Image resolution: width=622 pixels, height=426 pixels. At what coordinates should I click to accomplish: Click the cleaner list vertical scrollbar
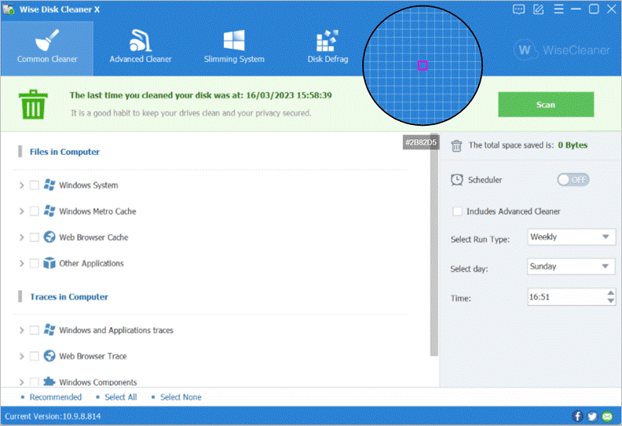(434, 245)
